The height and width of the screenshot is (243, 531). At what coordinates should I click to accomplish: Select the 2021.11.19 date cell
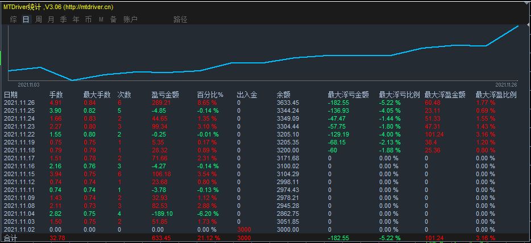click(x=19, y=142)
